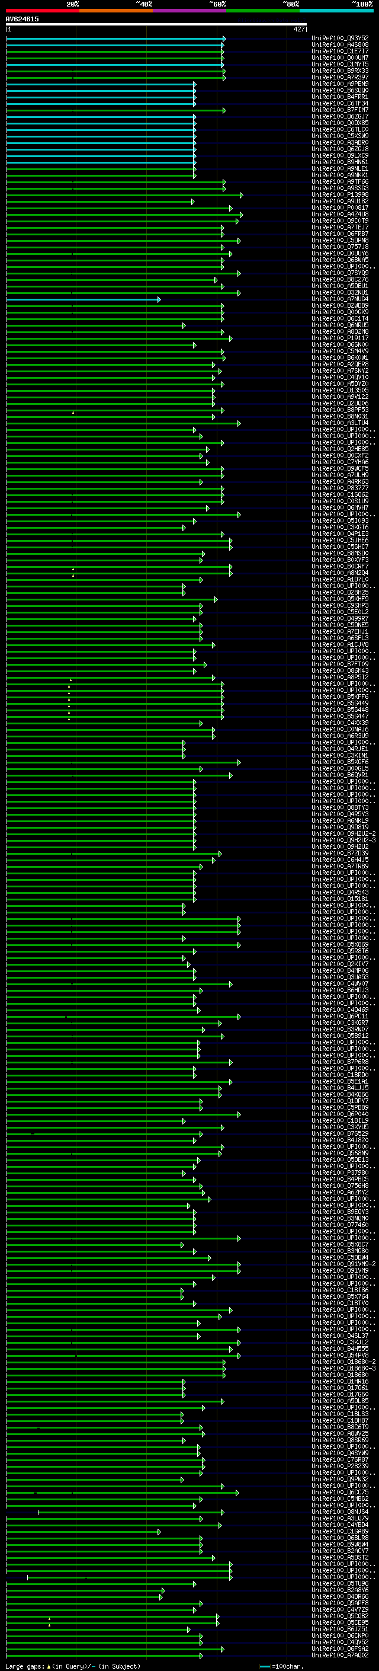Viewport: 379px width, 1671px height.
Task: Select label UniRef100_A3LTU4
Action: (x=340, y=423)
